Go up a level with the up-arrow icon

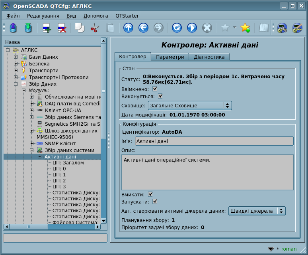click(128, 28)
